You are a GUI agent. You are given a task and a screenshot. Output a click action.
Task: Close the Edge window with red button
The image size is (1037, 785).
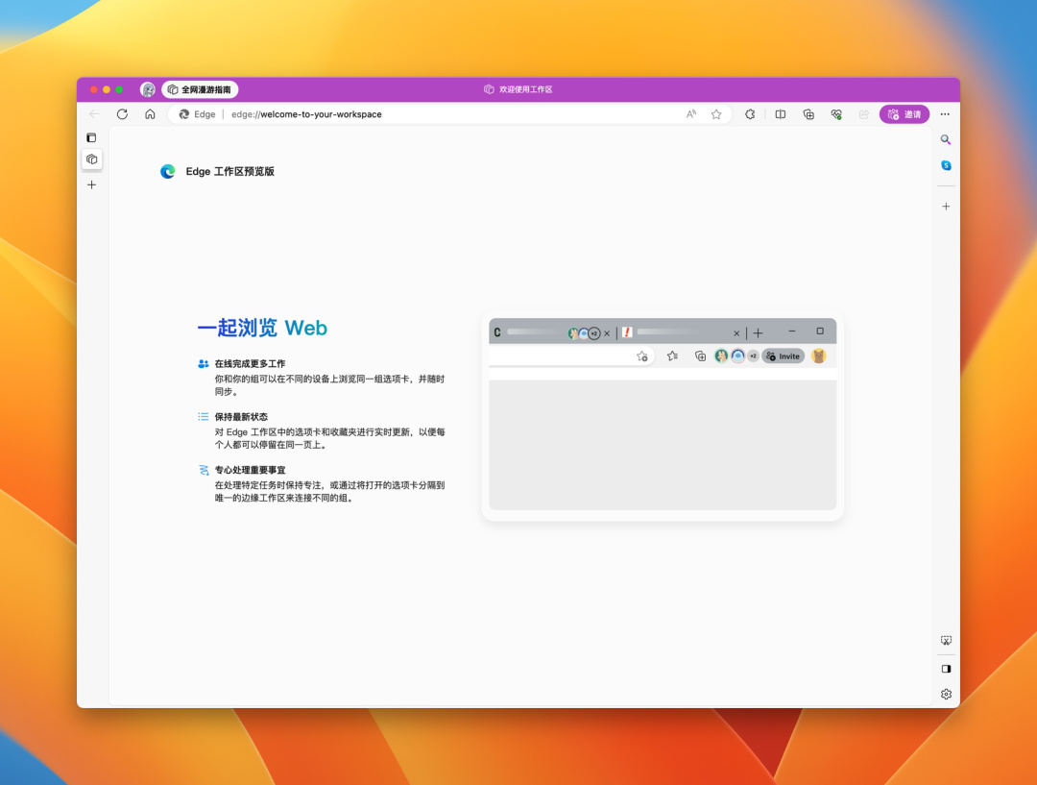(x=94, y=89)
